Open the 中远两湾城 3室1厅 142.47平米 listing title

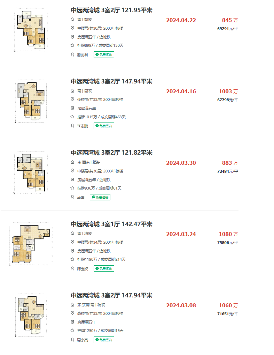(x=111, y=224)
